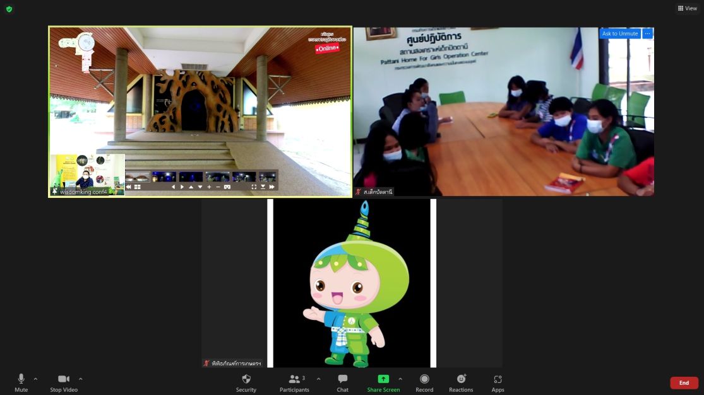Select the green mascot participant tile
This screenshot has height=395, width=704.
click(x=352, y=283)
